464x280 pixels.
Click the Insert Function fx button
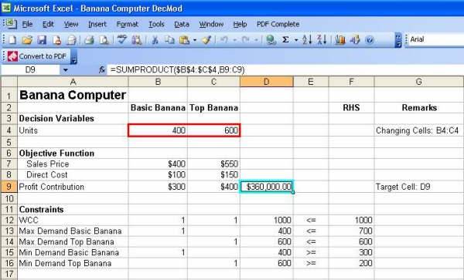(x=102, y=70)
